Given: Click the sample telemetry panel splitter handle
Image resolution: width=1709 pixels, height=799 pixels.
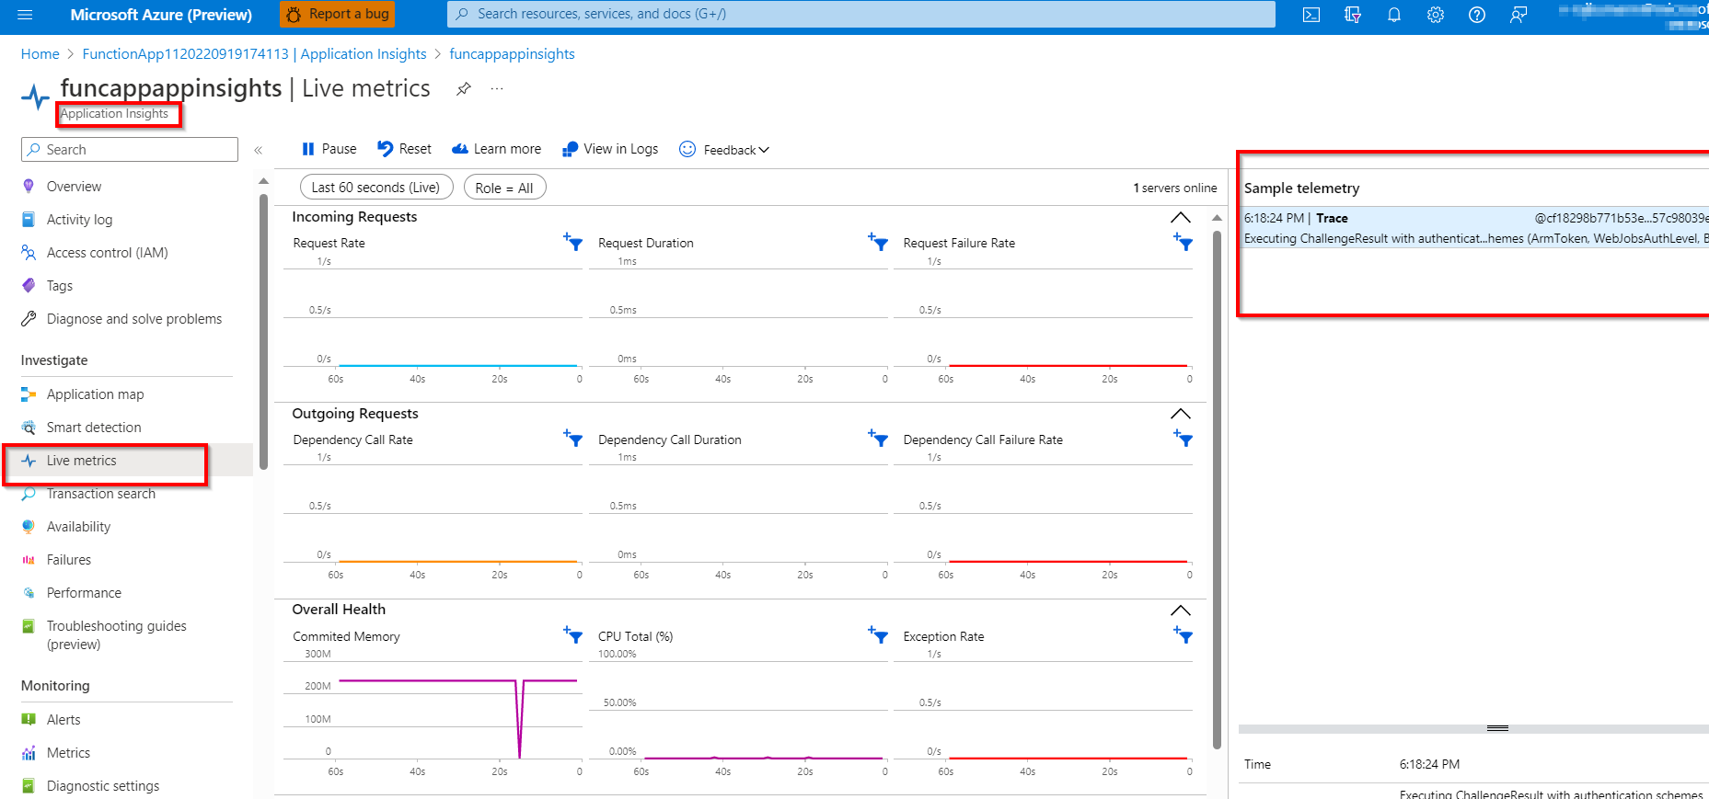Looking at the screenshot, I should (x=1497, y=728).
